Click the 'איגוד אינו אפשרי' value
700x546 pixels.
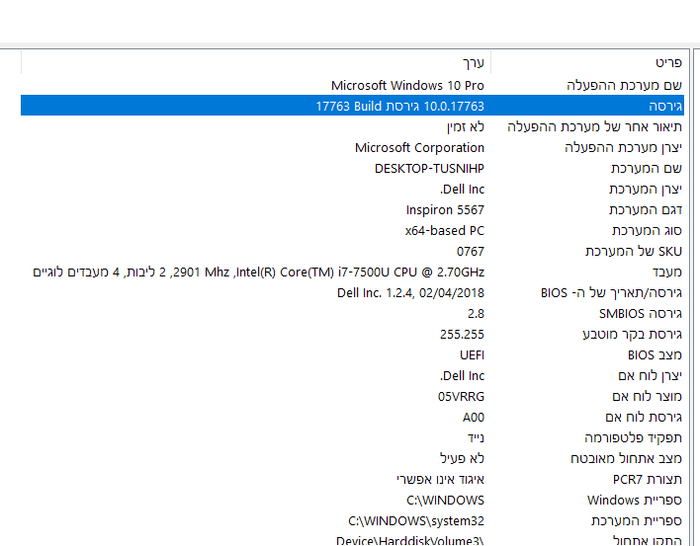click(x=441, y=480)
